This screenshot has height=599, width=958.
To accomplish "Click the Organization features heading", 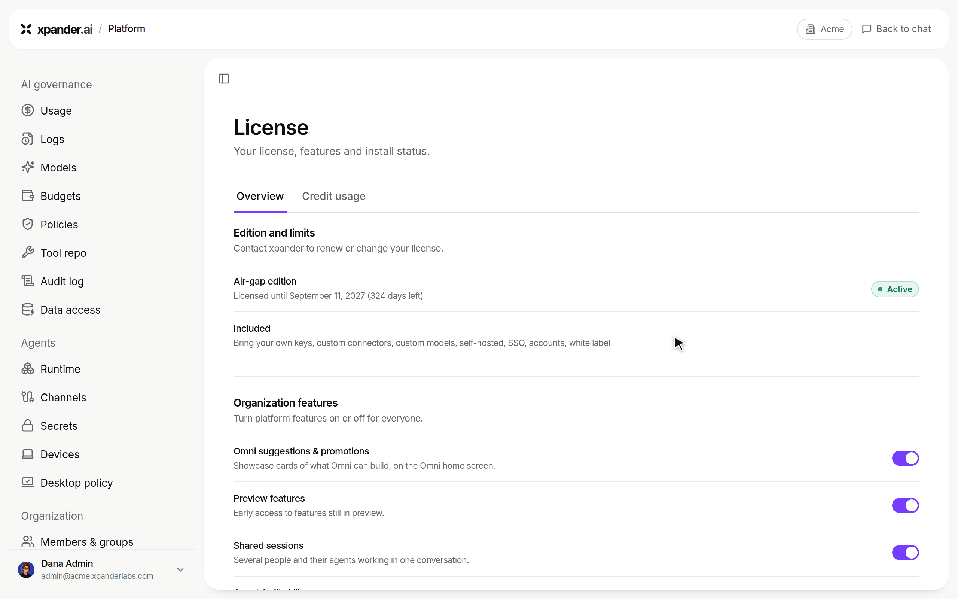I will click(286, 403).
